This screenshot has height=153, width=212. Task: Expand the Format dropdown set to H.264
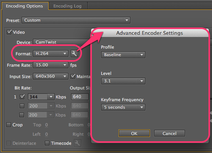point(51,53)
